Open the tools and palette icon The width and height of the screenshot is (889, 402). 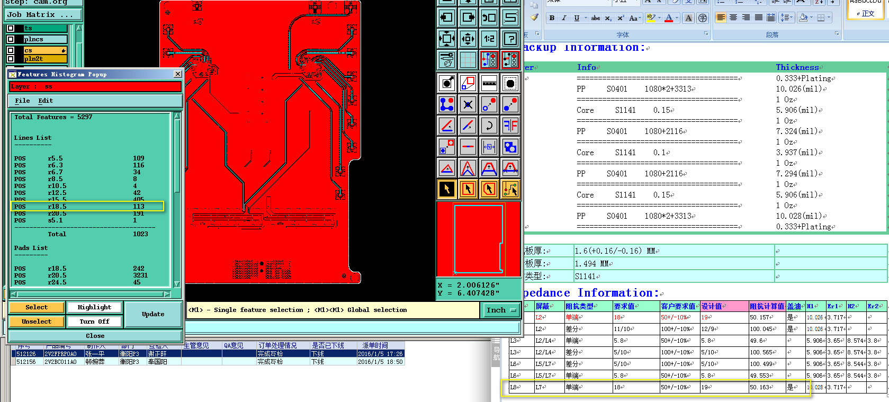coord(447,60)
